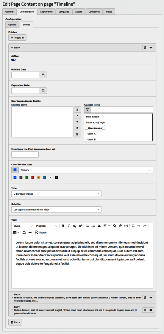Delete the open Entry with trash icon
This screenshot has width=164, height=334.
[x=145, y=48]
